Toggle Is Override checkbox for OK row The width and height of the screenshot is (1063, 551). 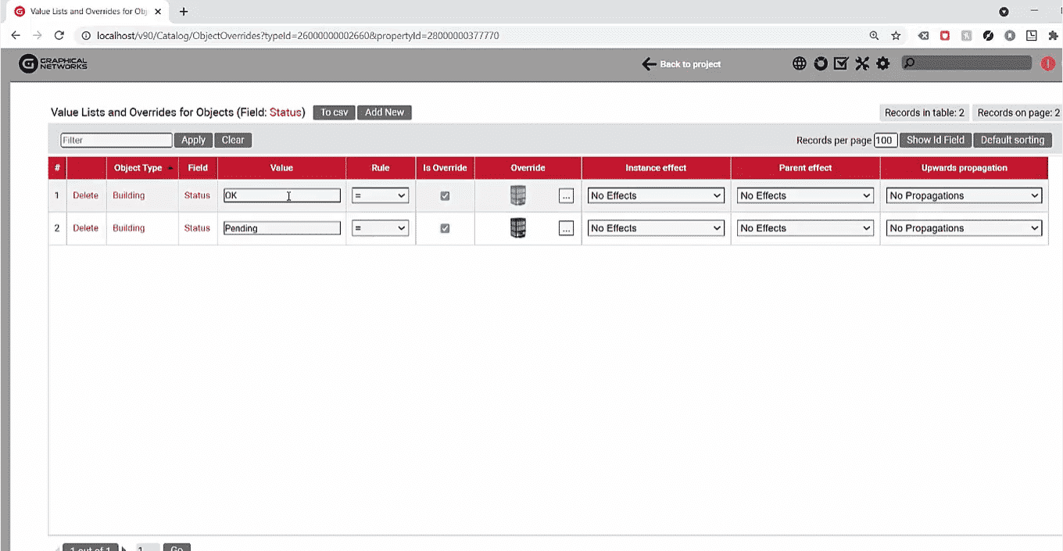(x=445, y=195)
